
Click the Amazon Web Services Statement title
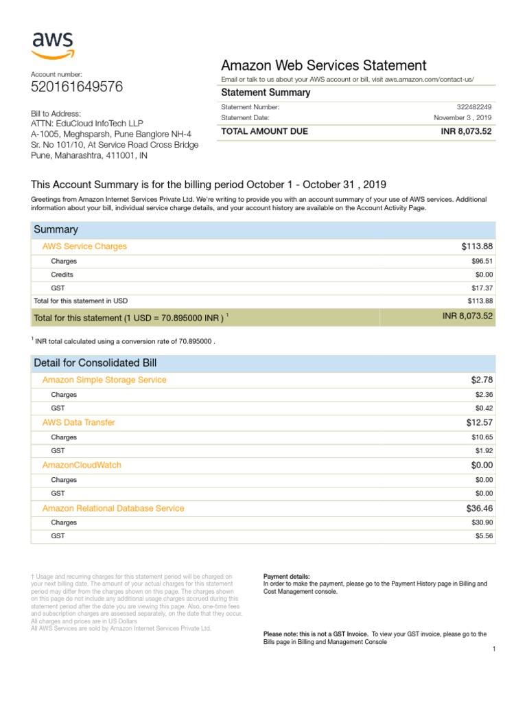(x=323, y=65)
